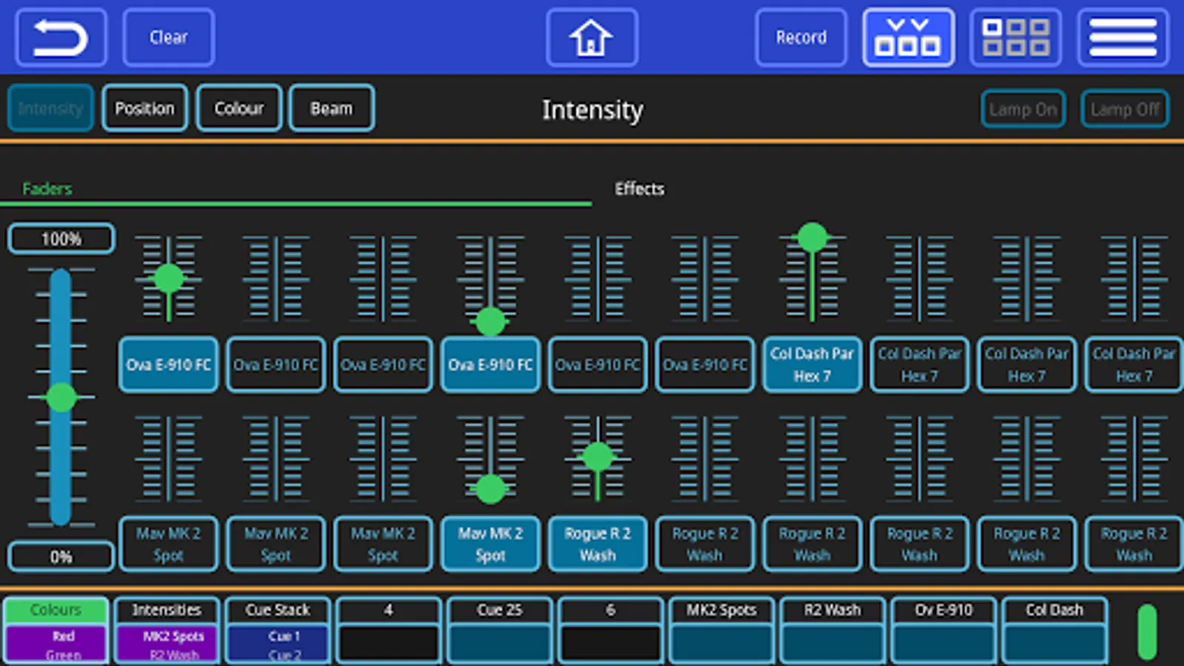Click the Record button
This screenshot has height=666, width=1184.
coord(801,37)
